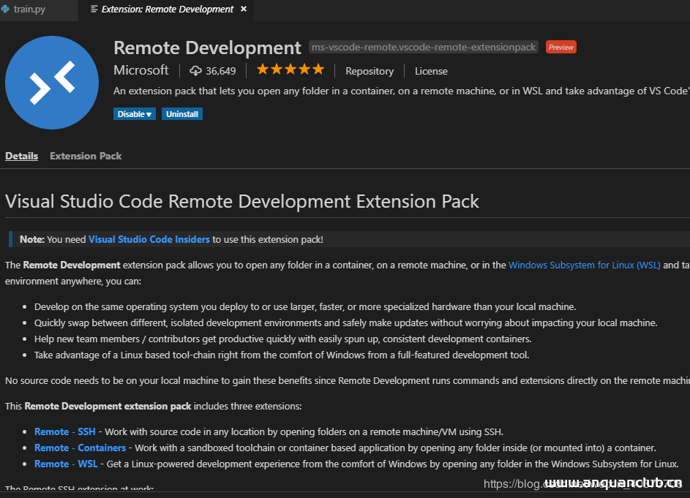Click the fifth rating star
The image size is (690, 498).
319,69
